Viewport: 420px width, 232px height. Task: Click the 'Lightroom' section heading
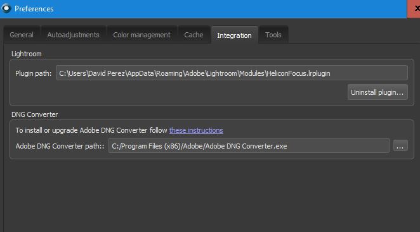tap(26, 54)
